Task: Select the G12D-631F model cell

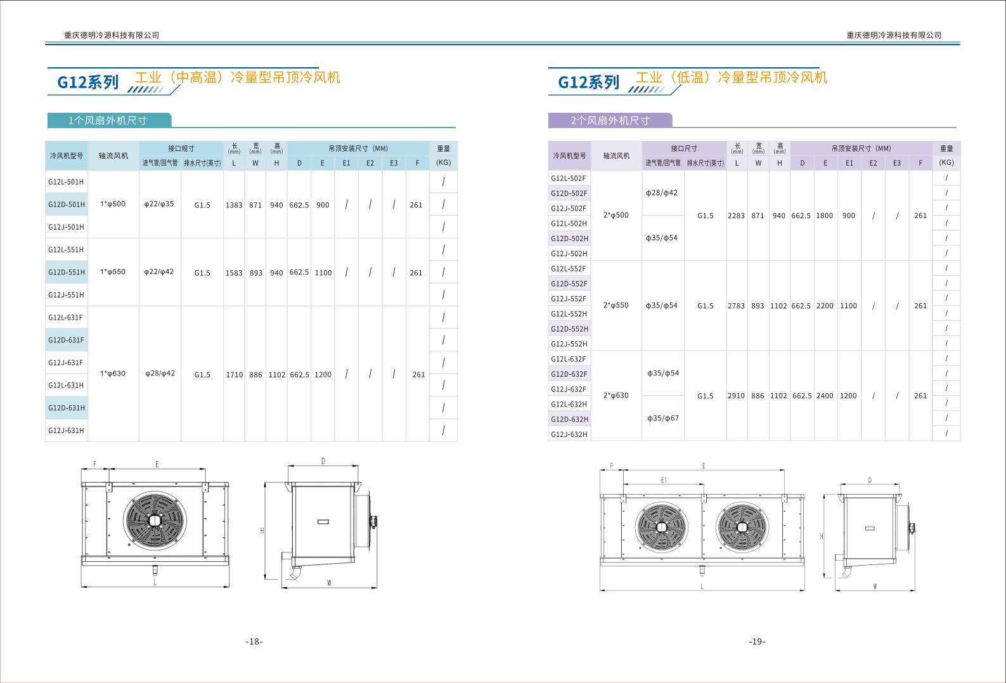Action: (x=67, y=340)
